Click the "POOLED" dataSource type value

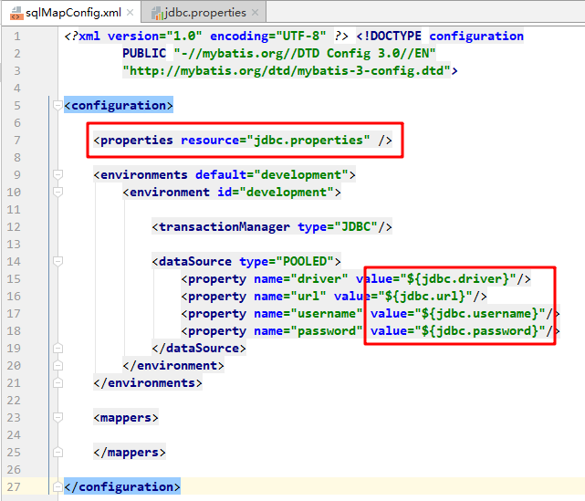(x=305, y=262)
